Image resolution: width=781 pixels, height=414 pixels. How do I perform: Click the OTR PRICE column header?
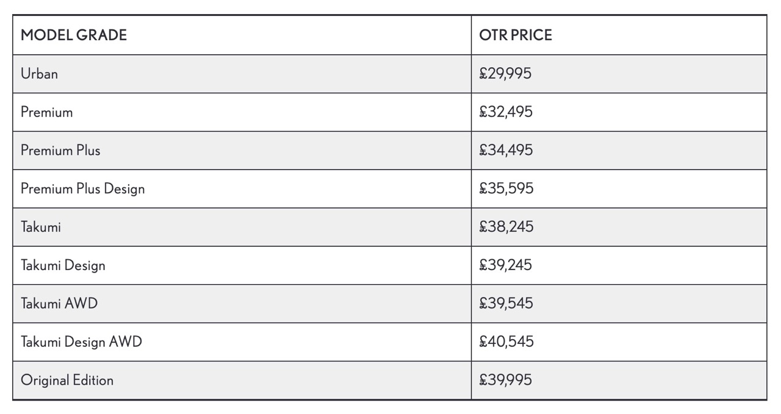[516, 35]
